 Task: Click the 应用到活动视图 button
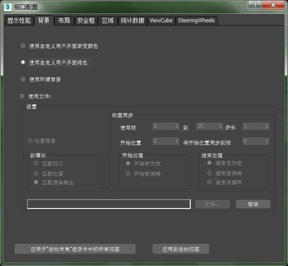tap(181, 249)
